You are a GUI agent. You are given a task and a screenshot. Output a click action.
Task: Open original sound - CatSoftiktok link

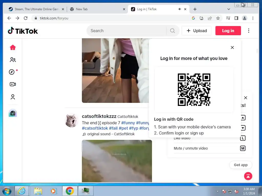[x=111, y=134]
